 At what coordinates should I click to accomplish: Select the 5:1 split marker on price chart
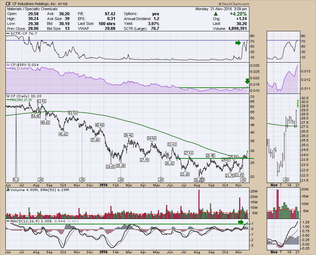tap(16, 179)
